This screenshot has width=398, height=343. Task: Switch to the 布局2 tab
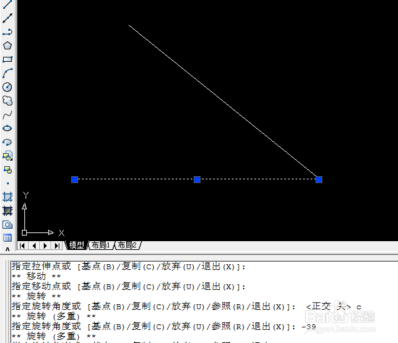pyautogui.click(x=127, y=246)
